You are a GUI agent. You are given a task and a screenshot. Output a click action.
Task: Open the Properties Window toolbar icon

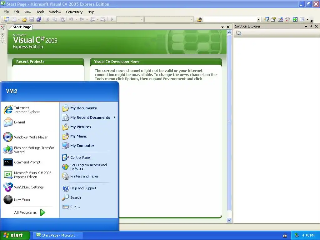273,19
